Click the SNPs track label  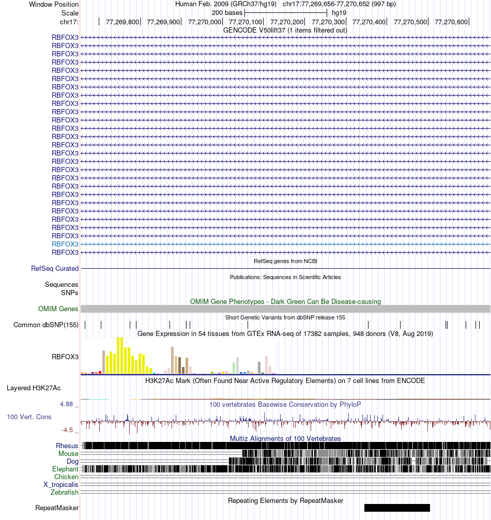[x=70, y=293]
